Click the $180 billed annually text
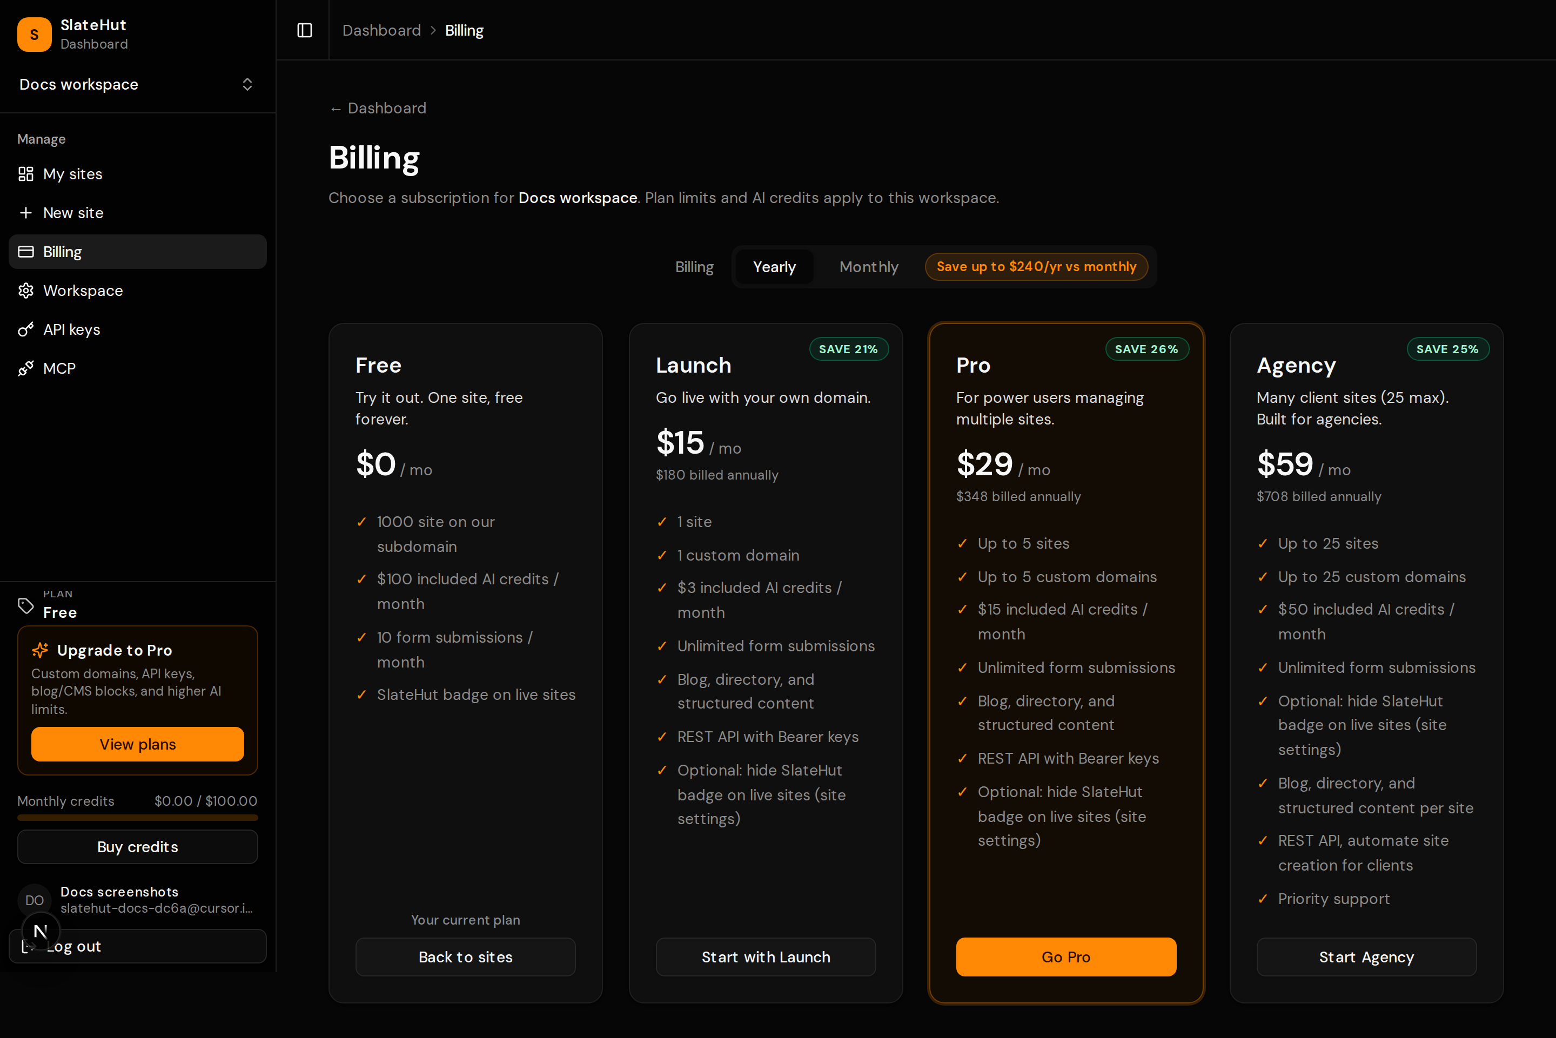Viewport: 1556px width, 1038px height. [717, 475]
